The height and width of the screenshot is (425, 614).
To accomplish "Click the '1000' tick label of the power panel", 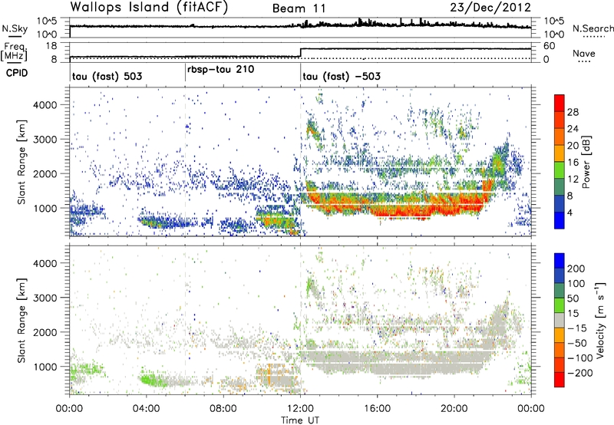I will click(x=45, y=208).
